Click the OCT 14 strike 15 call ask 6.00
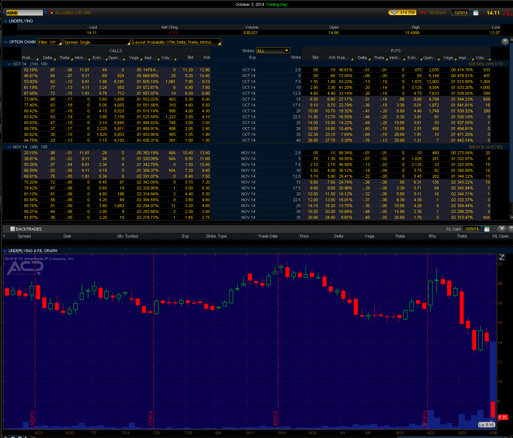Screen dimensions: 513x438 (x=206, y=99)
